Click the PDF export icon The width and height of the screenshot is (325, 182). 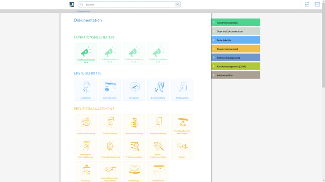(x=307, y=4)
